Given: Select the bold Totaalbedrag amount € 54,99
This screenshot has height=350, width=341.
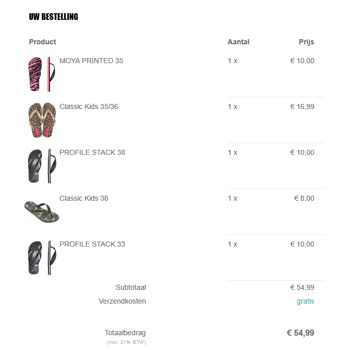Looking at the screenshot, I should pyautogui.click(x=300, y=333).
